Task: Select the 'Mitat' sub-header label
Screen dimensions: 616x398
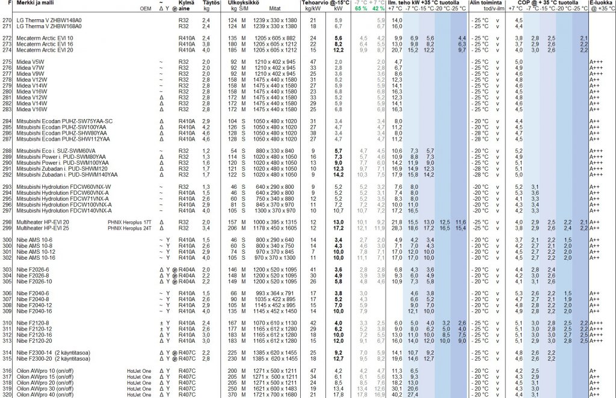Action: [275, 8]
